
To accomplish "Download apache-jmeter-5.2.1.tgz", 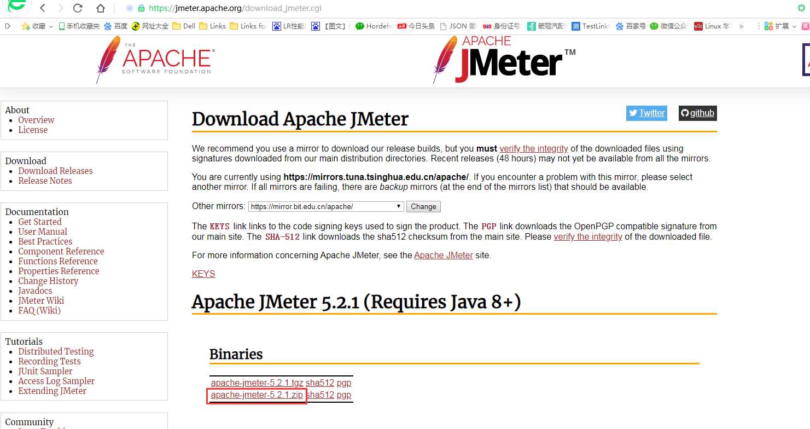I will click(x=257, y=383).
